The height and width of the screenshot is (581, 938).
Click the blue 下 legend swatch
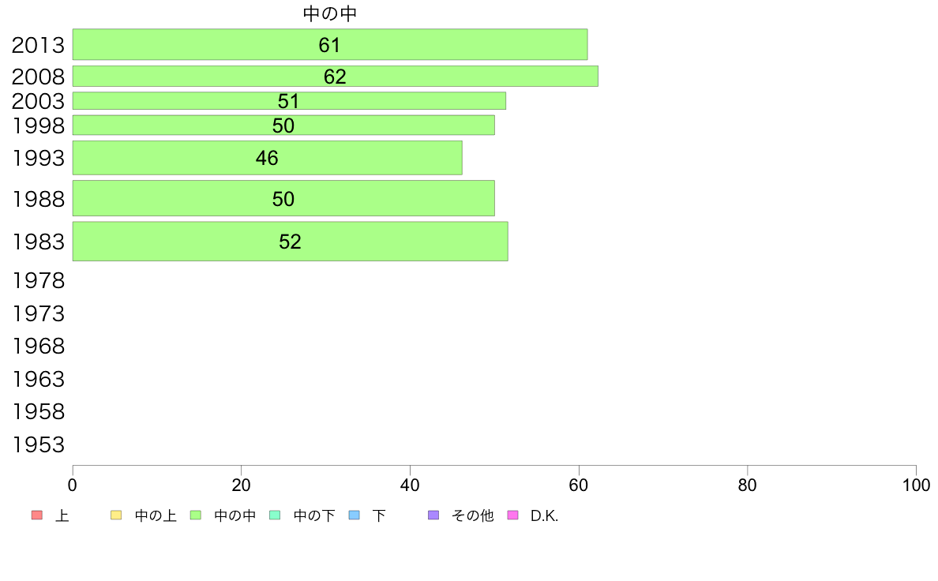(355, 515)
